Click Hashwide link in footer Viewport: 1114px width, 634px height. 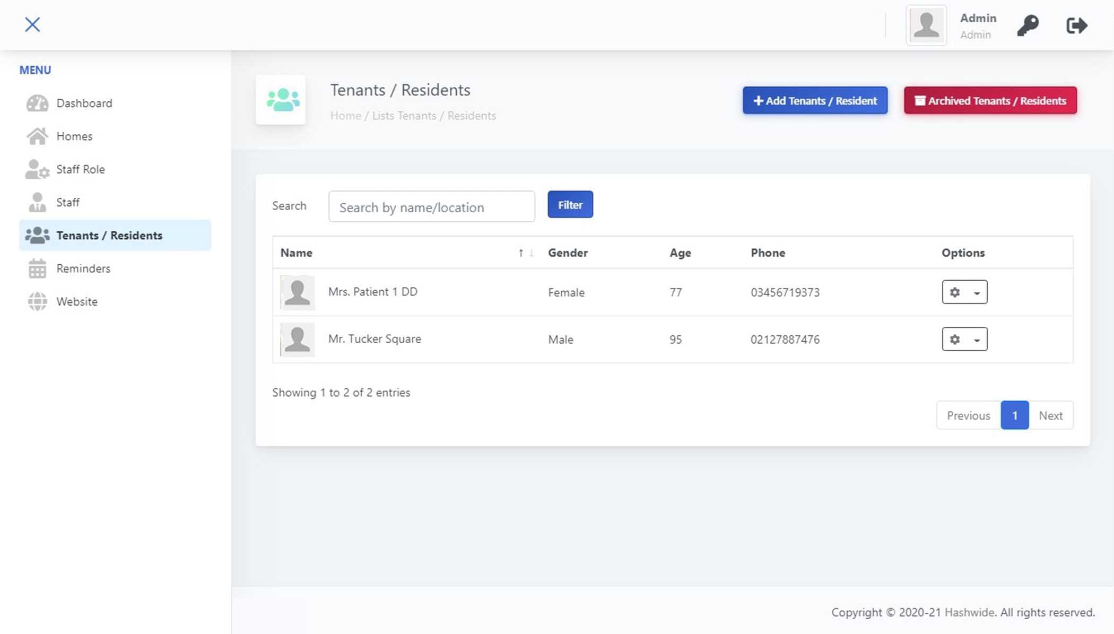[970, 612]
